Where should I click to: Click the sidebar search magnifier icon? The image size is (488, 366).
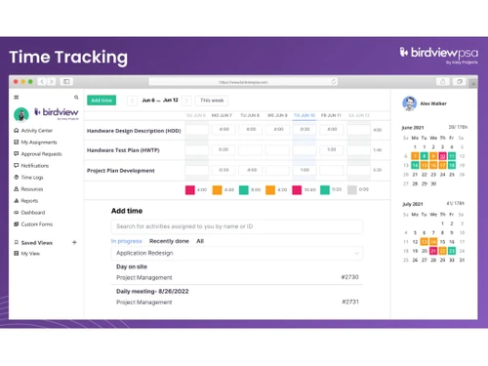point(76,98)
